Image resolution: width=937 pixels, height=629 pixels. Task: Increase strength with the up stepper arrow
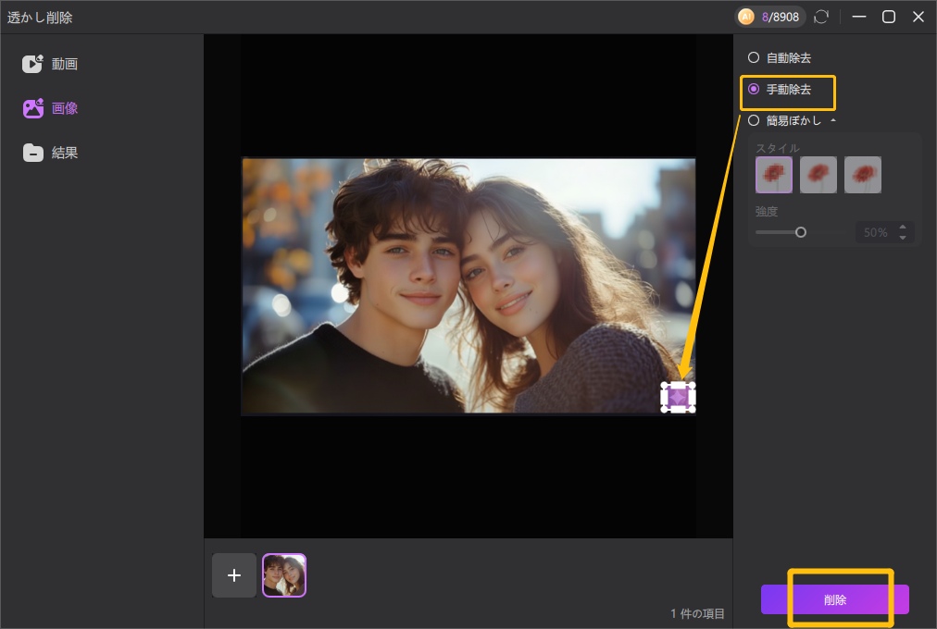(904, 228)
